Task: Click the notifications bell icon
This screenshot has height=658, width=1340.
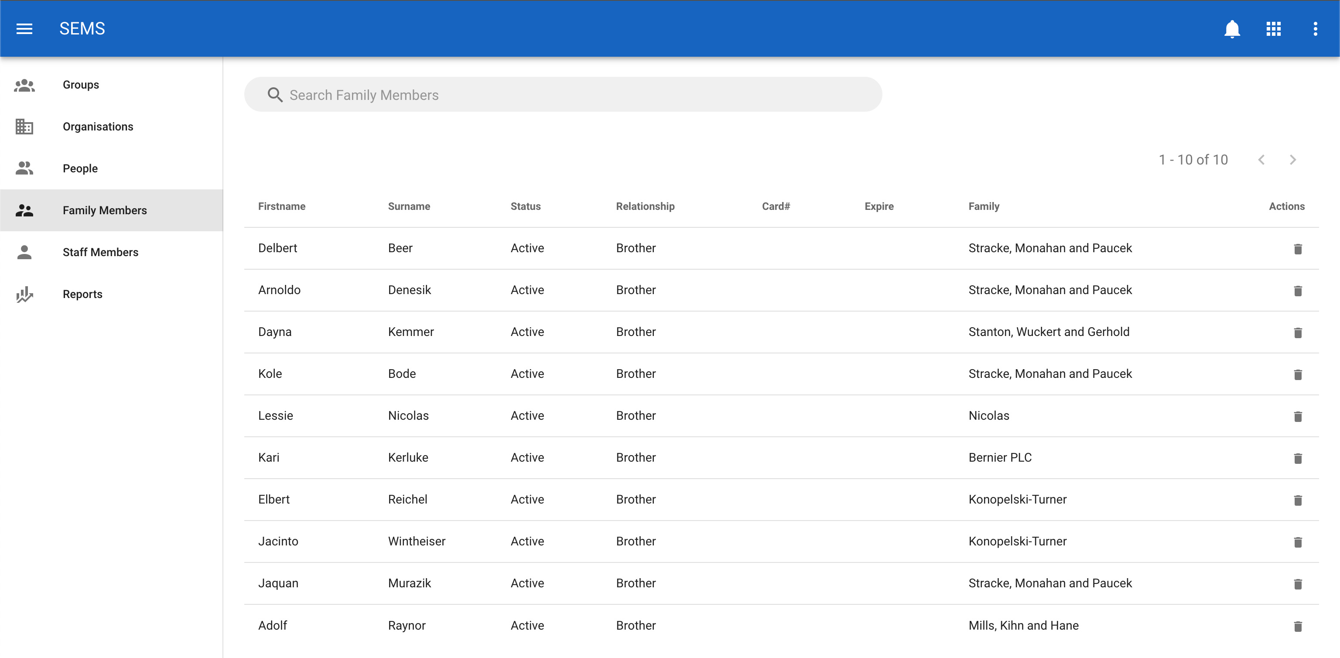Action: tap(1232, 29)
